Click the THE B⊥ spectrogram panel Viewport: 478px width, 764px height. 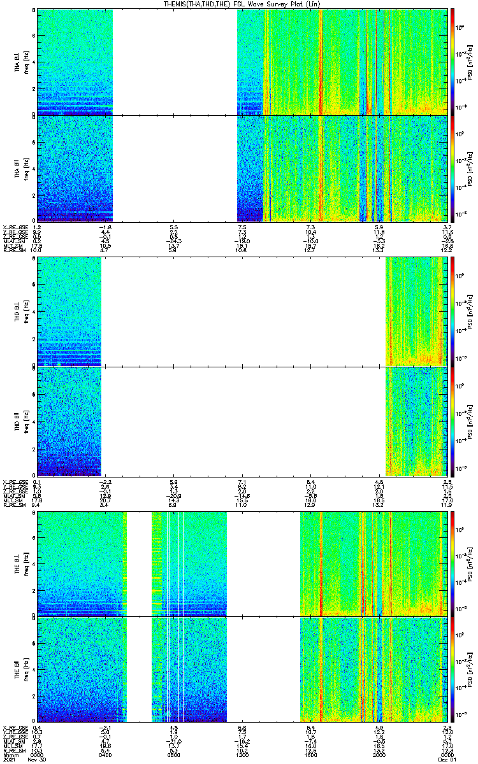tap(241, 563)
